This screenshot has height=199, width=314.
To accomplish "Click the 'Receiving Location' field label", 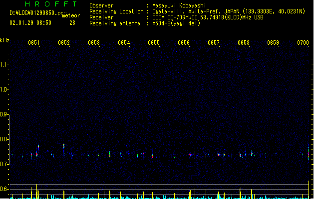I will (x=116, y=11).
